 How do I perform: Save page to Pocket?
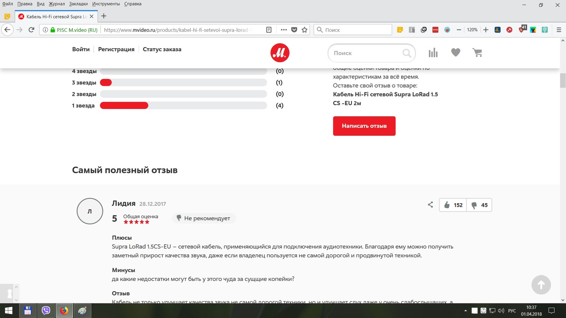click(x=294, y=30)
